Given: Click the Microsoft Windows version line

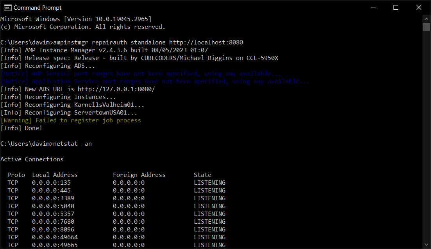Looking at the screenshot, I should [x=76, y=19].
